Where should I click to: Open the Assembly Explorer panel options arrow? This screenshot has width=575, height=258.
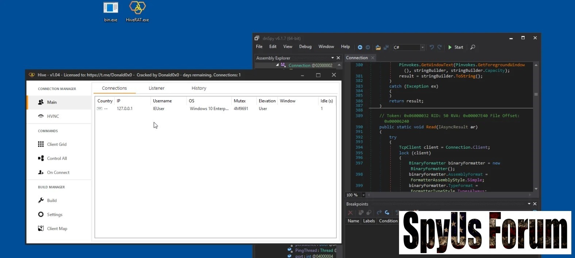(x=333, y=58)
